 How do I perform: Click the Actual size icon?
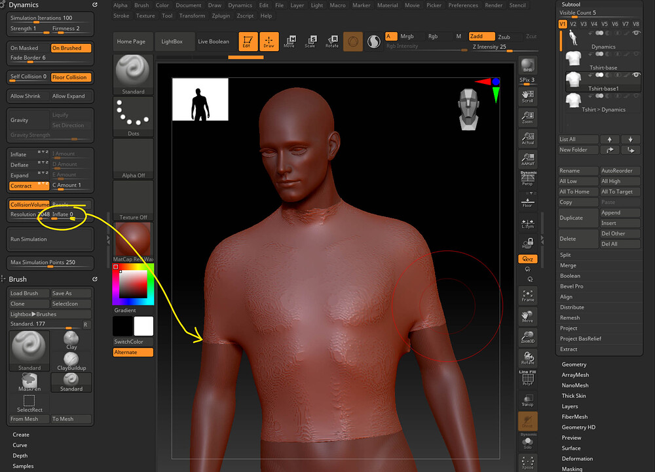click(527, 138)
